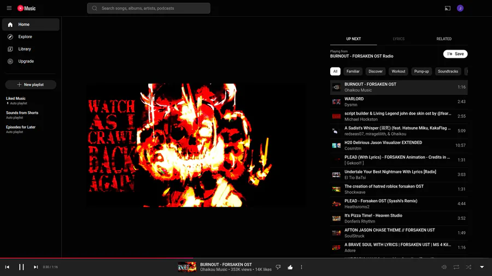
Task: Play AFTON JASON CHASE THEME track
Action: click(x=399, y=233)
